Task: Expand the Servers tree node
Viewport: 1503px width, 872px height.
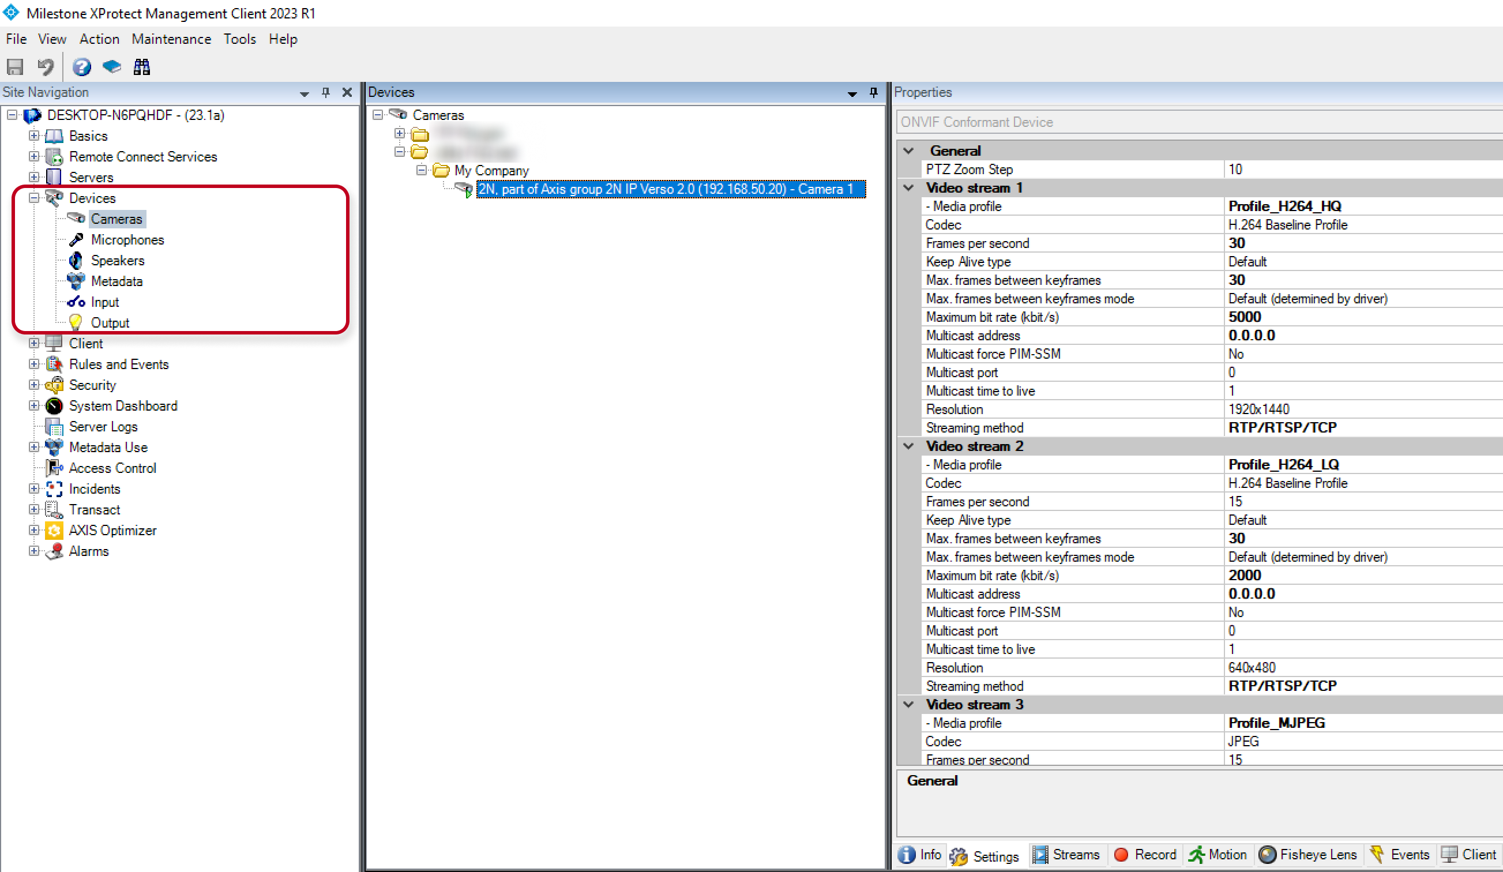Action: click(34, 177)
